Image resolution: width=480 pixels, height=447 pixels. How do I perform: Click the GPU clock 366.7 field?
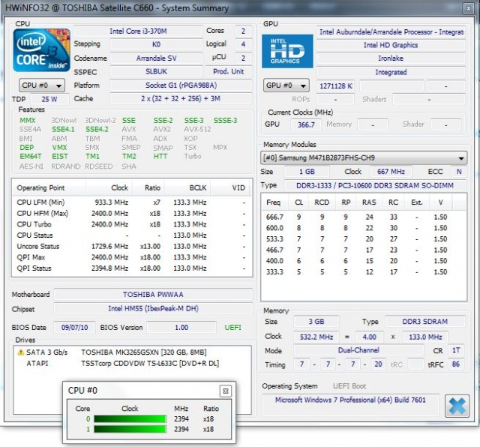(305, 124)
